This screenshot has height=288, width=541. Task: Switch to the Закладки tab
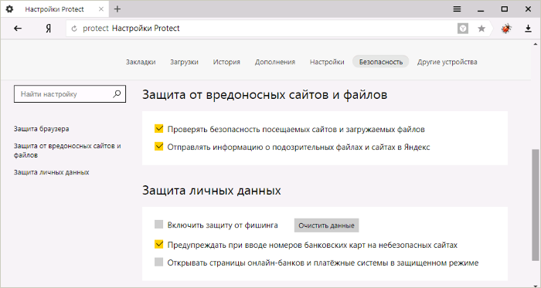[x=141, y=62]
